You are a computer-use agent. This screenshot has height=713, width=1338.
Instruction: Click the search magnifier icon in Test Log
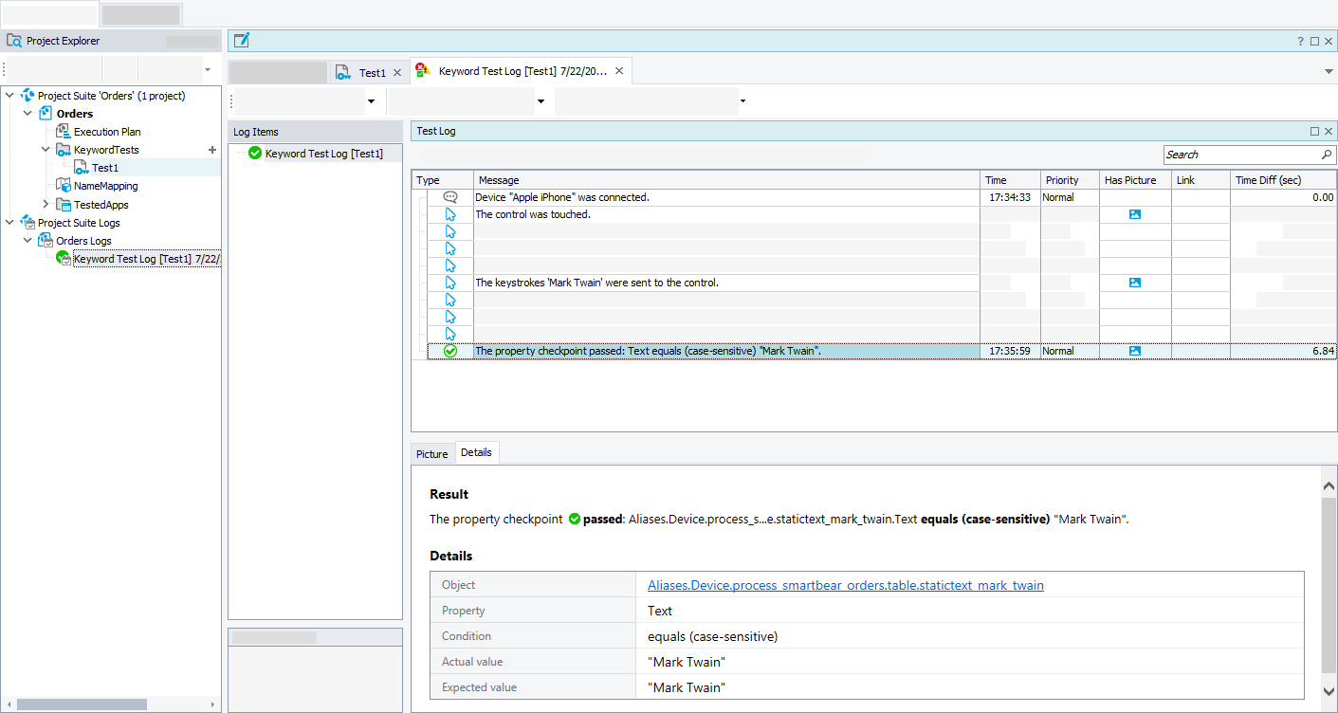click(x=1326, y=155)
